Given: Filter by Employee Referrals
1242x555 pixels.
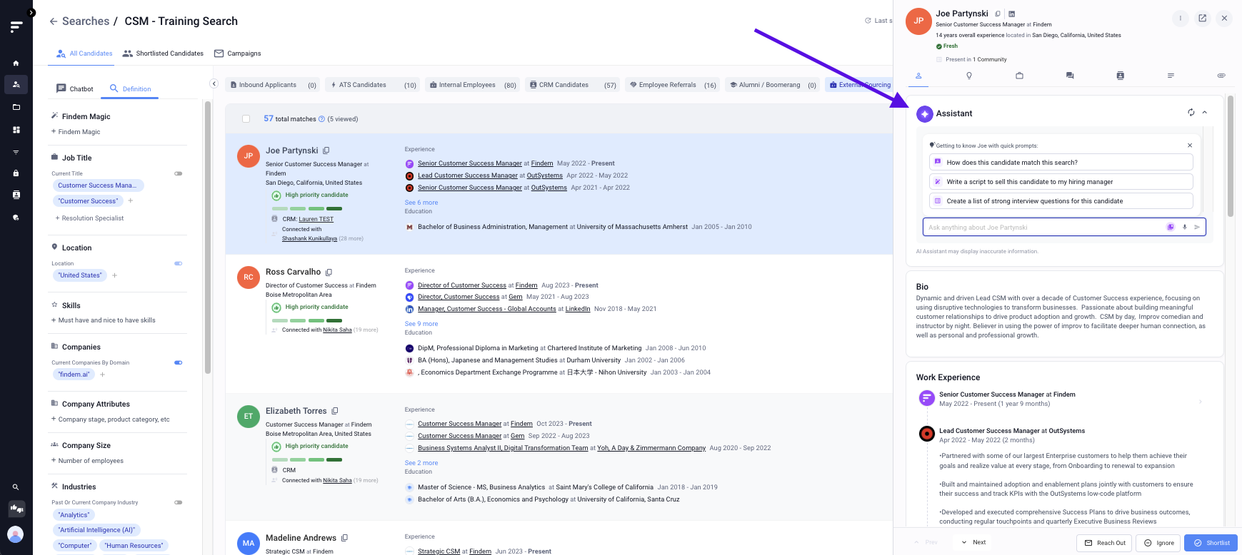Looking at the screenshot, I should [672, 85].
